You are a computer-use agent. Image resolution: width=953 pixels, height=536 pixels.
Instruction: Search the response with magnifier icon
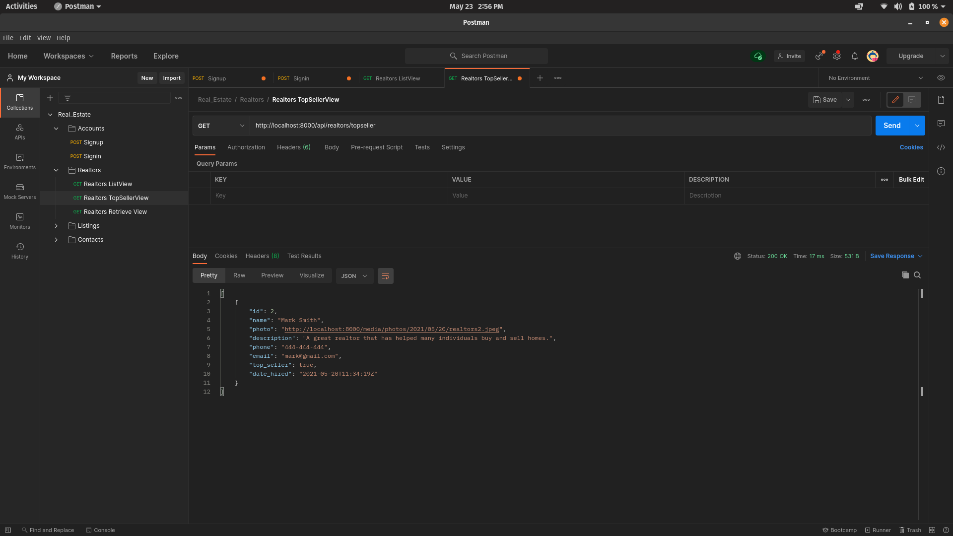[x=917, y=275]
